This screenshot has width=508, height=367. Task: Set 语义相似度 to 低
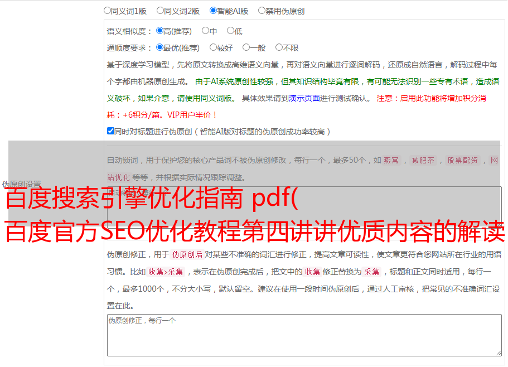click(230, 31)
